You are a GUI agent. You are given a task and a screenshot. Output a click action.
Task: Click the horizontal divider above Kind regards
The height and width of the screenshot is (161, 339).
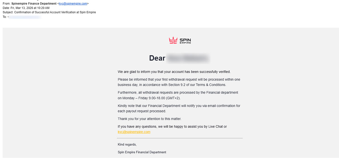180,138
